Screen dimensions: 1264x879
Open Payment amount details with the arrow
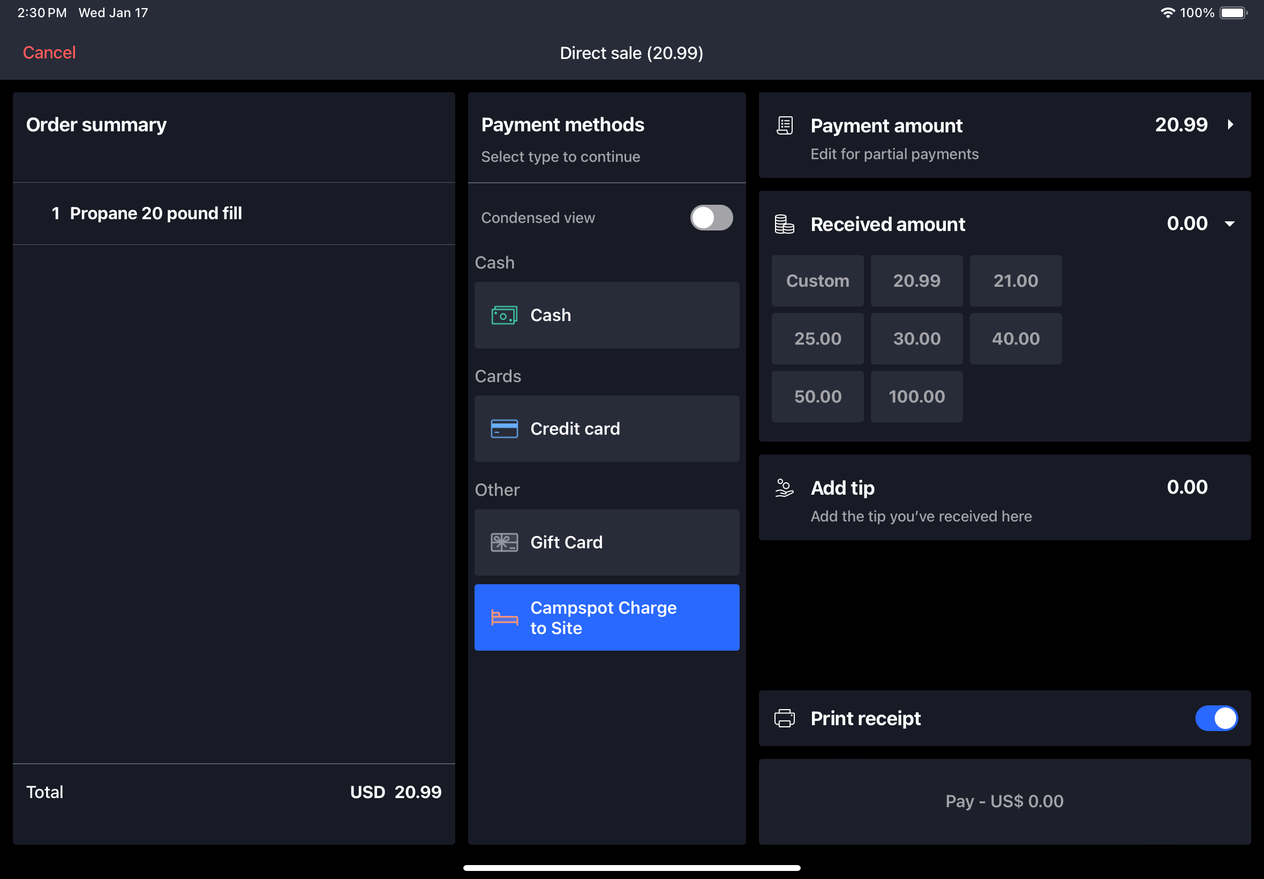point(1230,125)
